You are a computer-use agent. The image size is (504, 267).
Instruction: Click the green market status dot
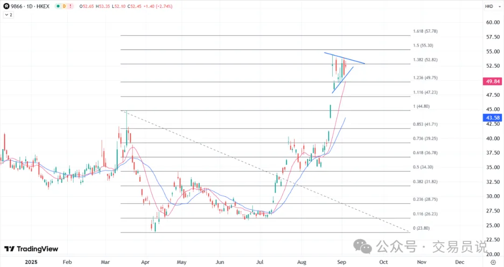(57, 7)
